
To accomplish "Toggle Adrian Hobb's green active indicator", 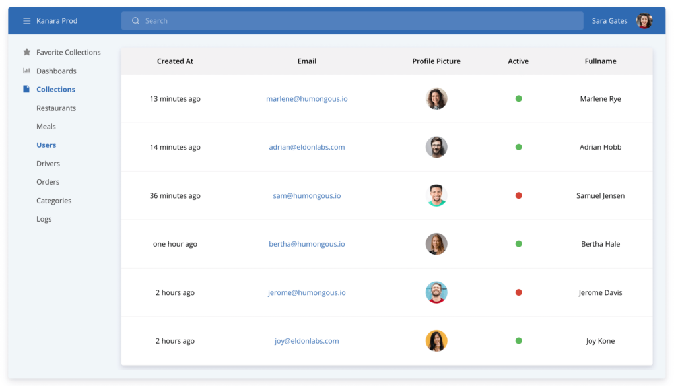I will click(518, 146).
